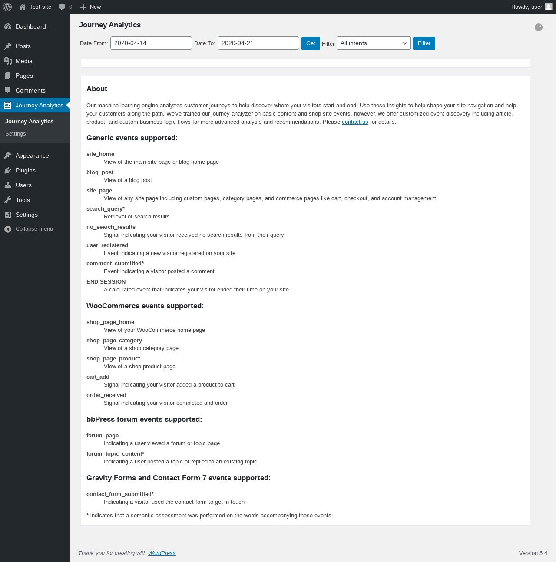Open the Comments menu item
556x562 pixels.
(35, 90)
